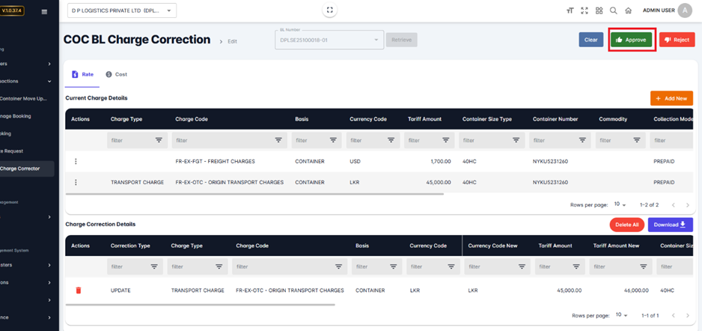Click the search magnifier icon
The height and width of the screenshot is (331, 702).
click(614, 11)
